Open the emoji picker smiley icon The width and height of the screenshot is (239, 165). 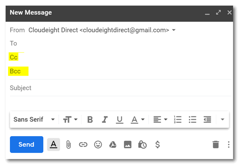click(98, 144)
